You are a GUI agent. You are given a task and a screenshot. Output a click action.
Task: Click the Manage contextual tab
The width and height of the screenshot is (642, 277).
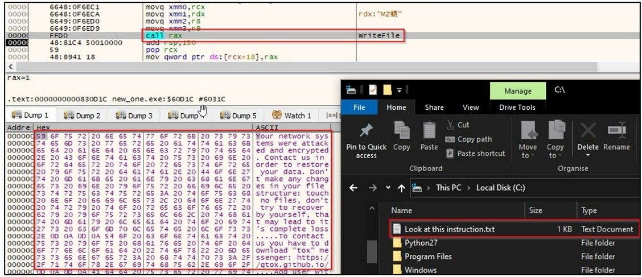click(517, 91)
